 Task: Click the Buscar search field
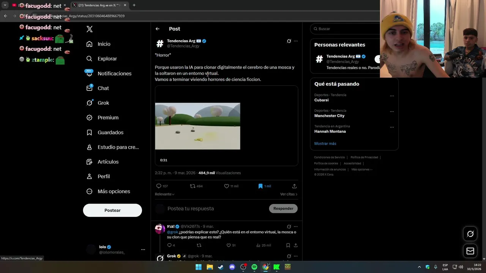click(x=345, y=29)
